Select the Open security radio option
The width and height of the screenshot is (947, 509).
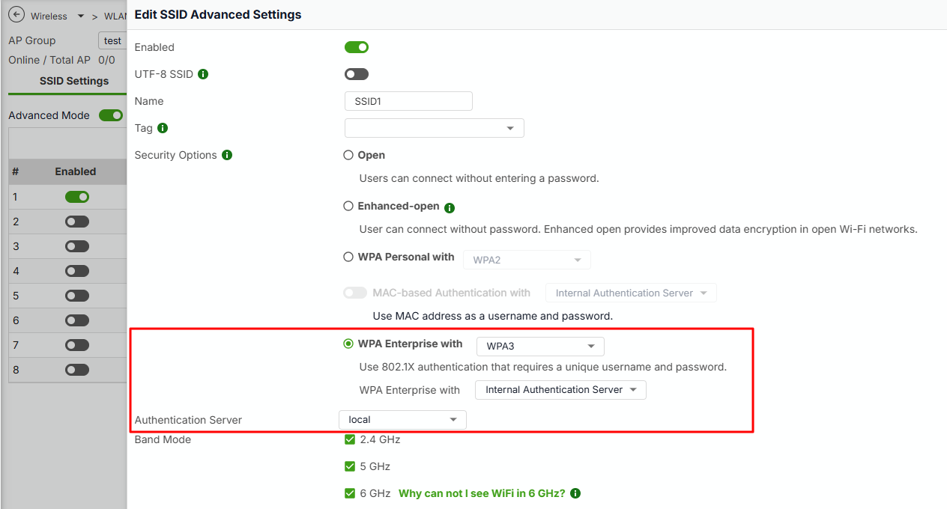coord(348,155)
